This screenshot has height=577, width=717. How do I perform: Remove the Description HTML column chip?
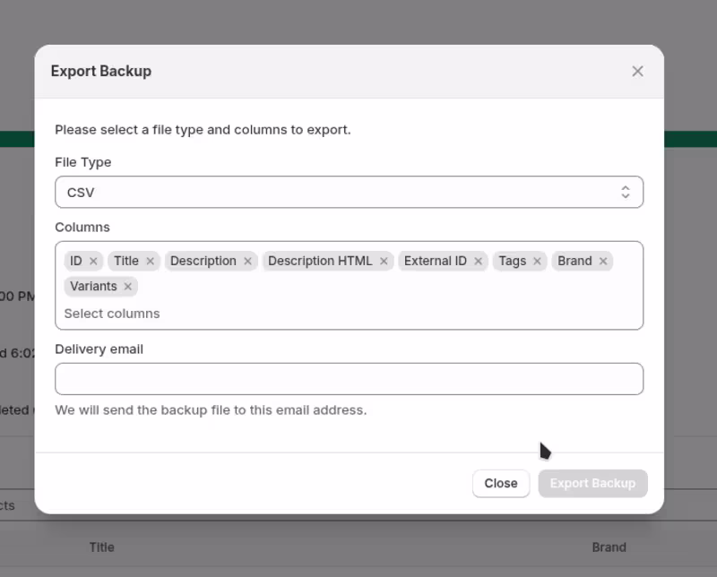point(383,261)
